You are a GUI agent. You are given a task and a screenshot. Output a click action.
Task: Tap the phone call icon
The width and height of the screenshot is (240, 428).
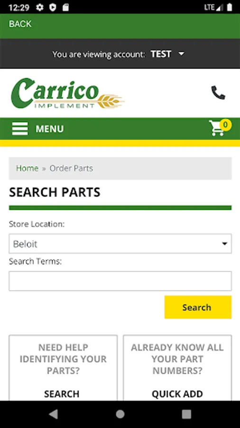coord(218,93)
